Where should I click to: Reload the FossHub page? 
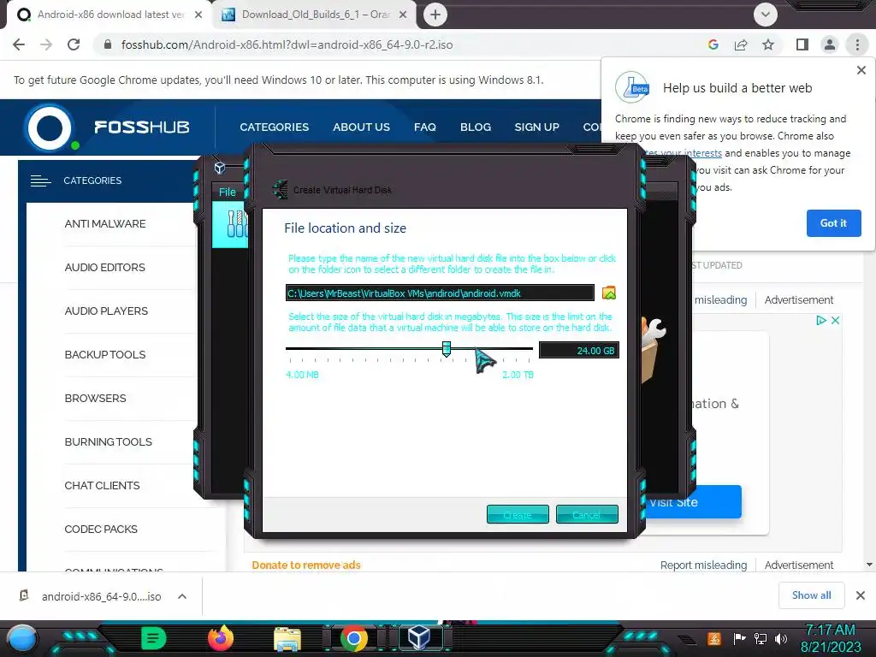(x=74, y=44)
